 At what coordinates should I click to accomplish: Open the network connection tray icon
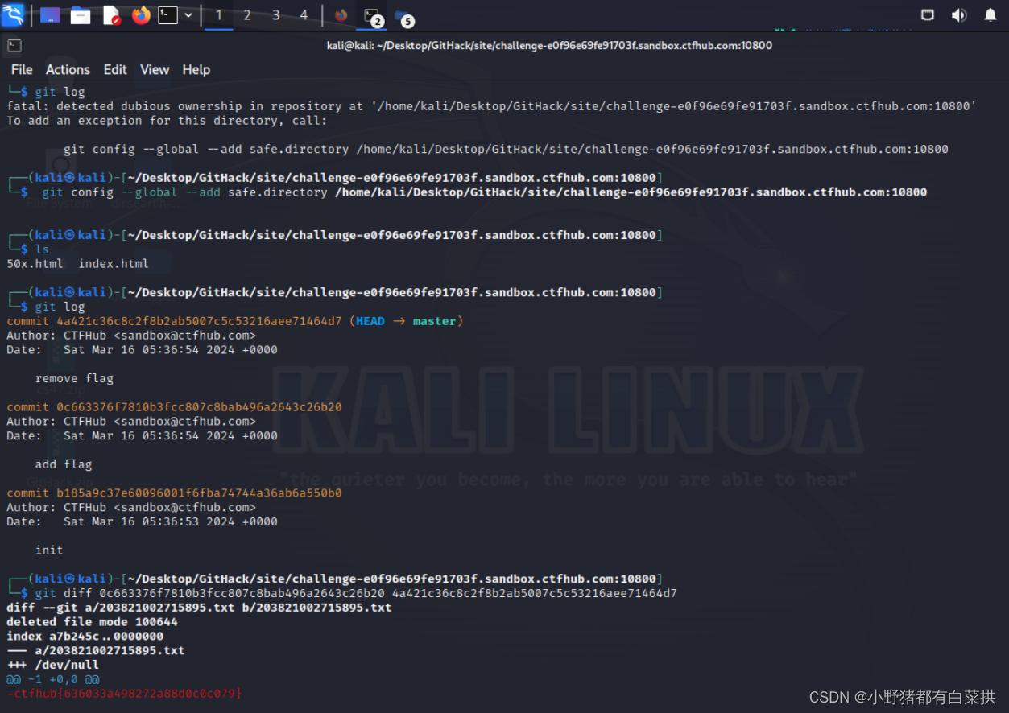coord(928,14)
